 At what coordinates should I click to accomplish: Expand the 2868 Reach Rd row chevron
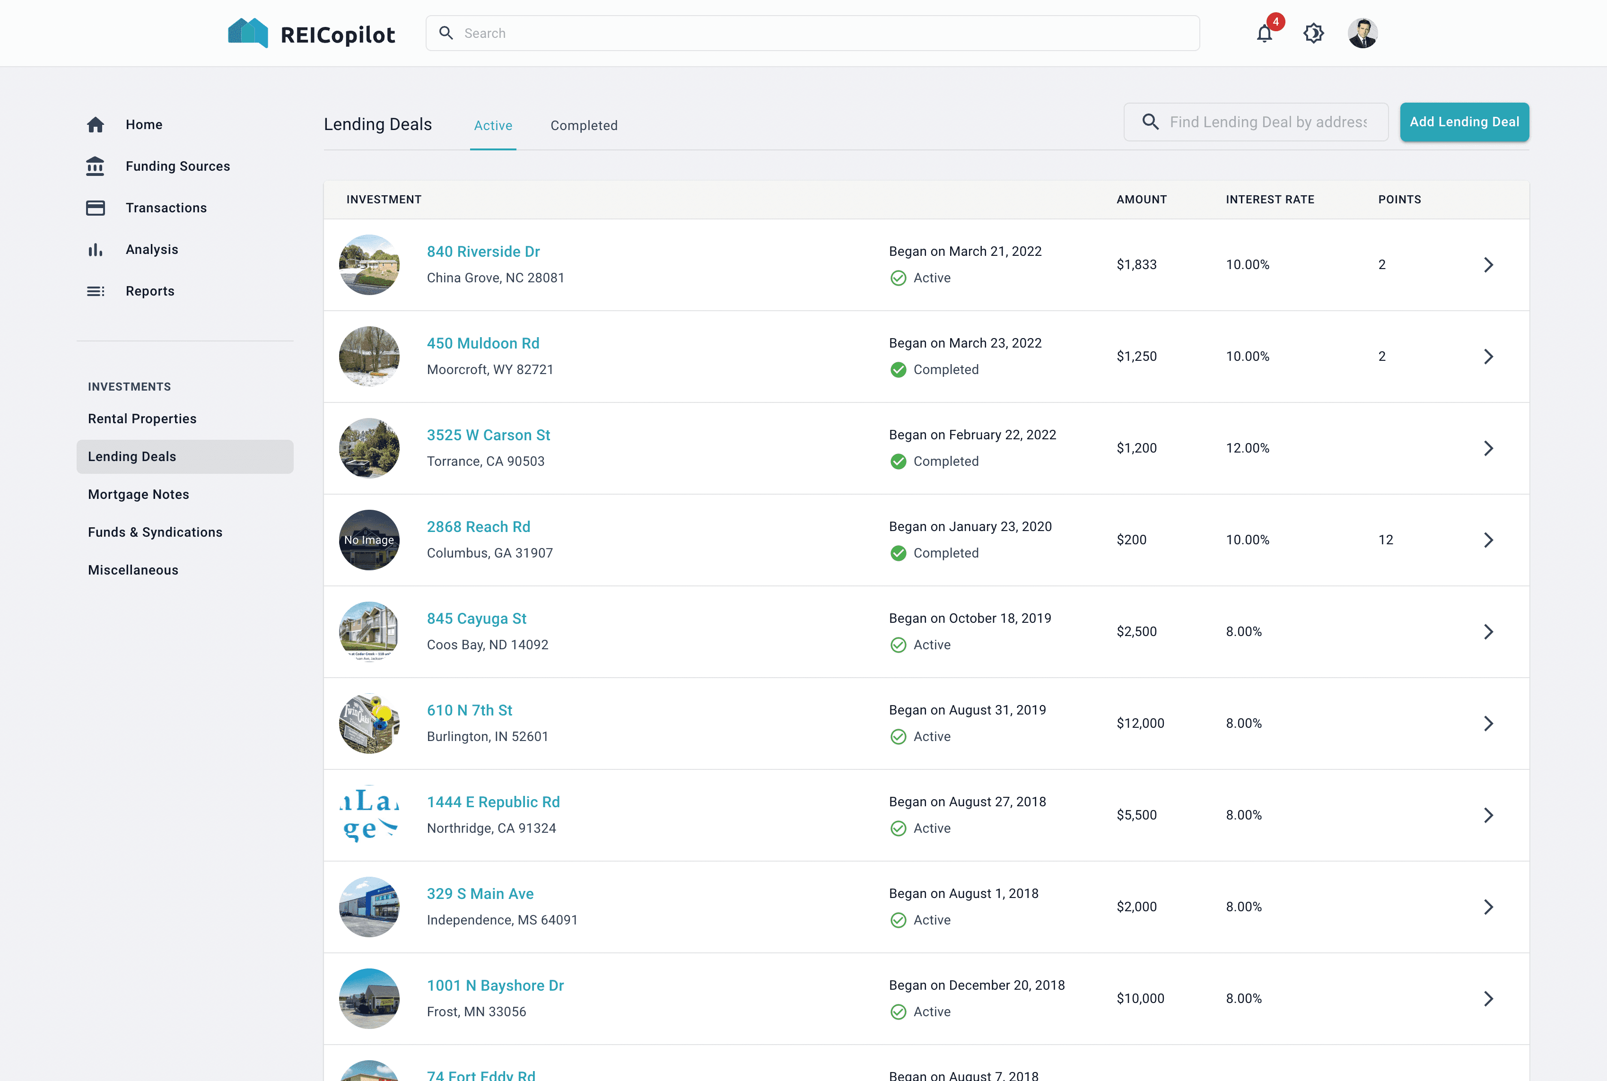[x=1488, y=540]
